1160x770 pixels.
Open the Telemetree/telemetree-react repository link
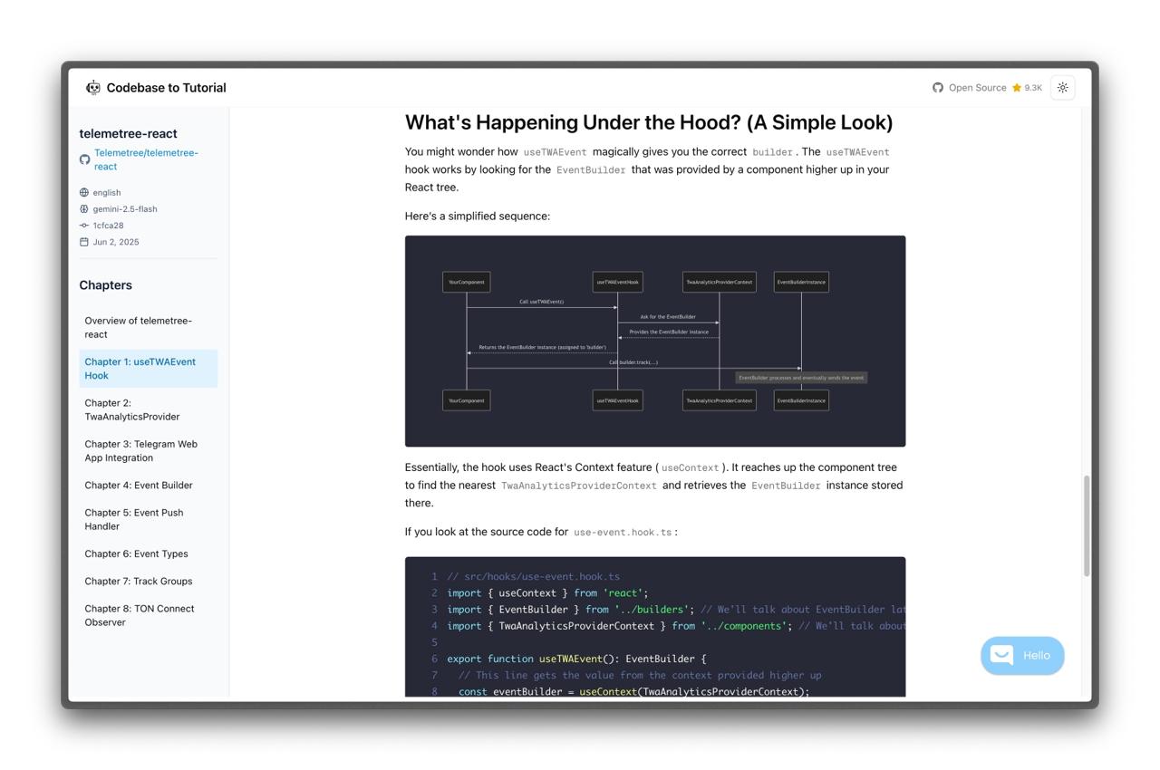(146, 159)
